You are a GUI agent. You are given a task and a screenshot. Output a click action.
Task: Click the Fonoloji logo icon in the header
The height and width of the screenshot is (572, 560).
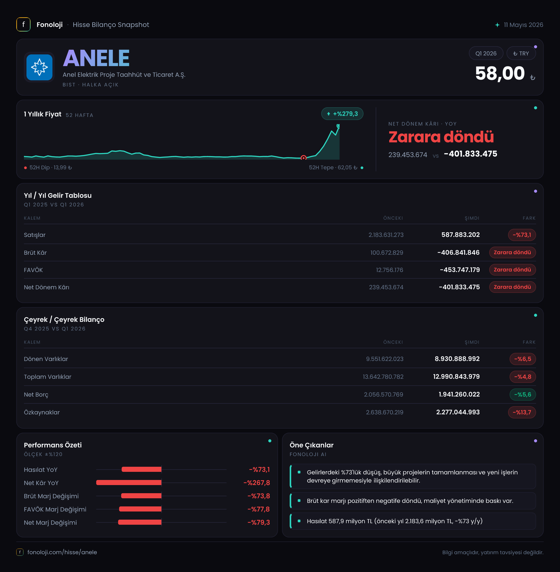coord(23,24)
